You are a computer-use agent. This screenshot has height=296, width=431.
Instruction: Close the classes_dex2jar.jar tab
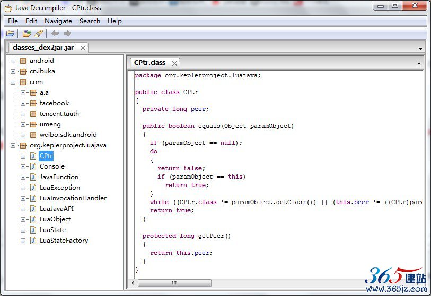[83, 48]
